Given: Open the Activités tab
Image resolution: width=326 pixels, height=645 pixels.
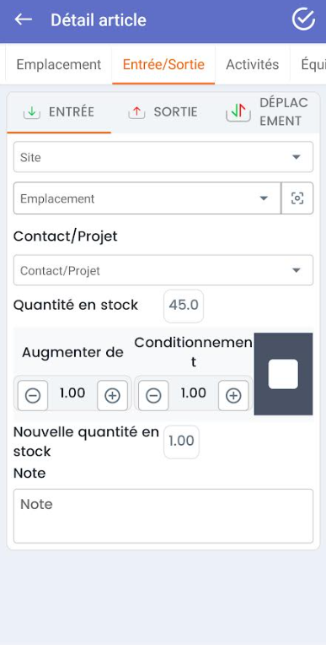Looking at the screenshot, I should tap(253, 64).
